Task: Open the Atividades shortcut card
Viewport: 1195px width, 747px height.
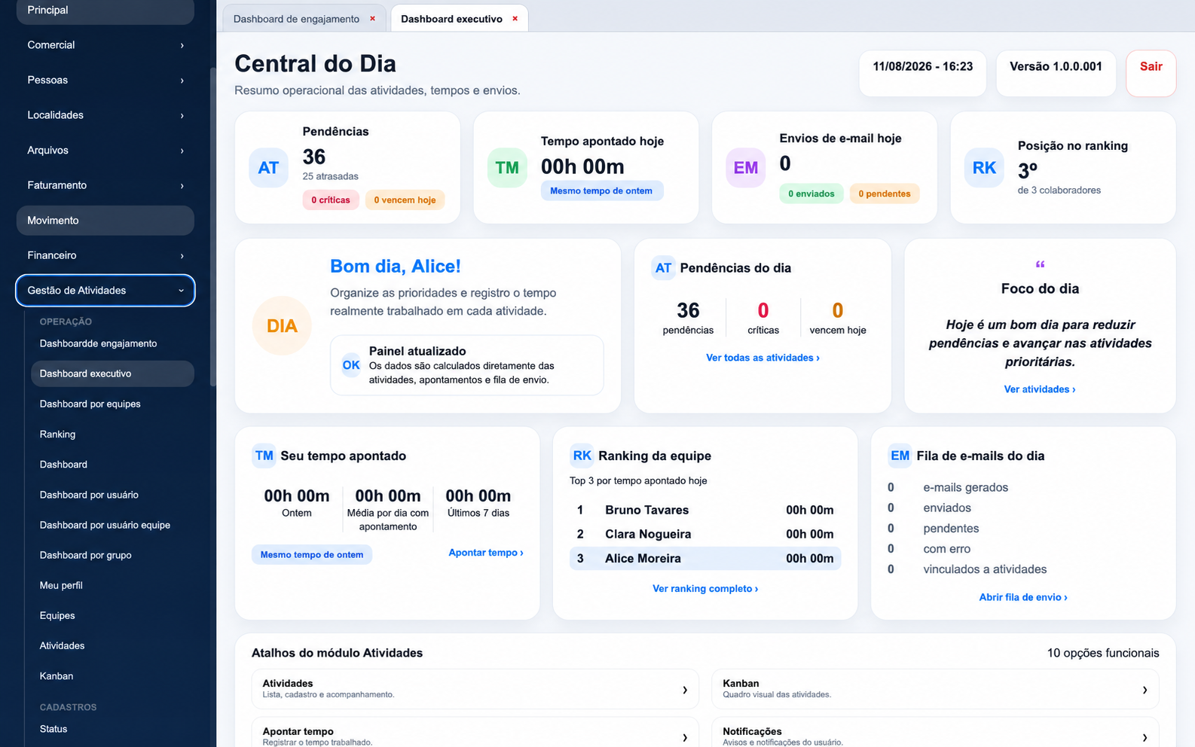Action: tap(475, 689)
